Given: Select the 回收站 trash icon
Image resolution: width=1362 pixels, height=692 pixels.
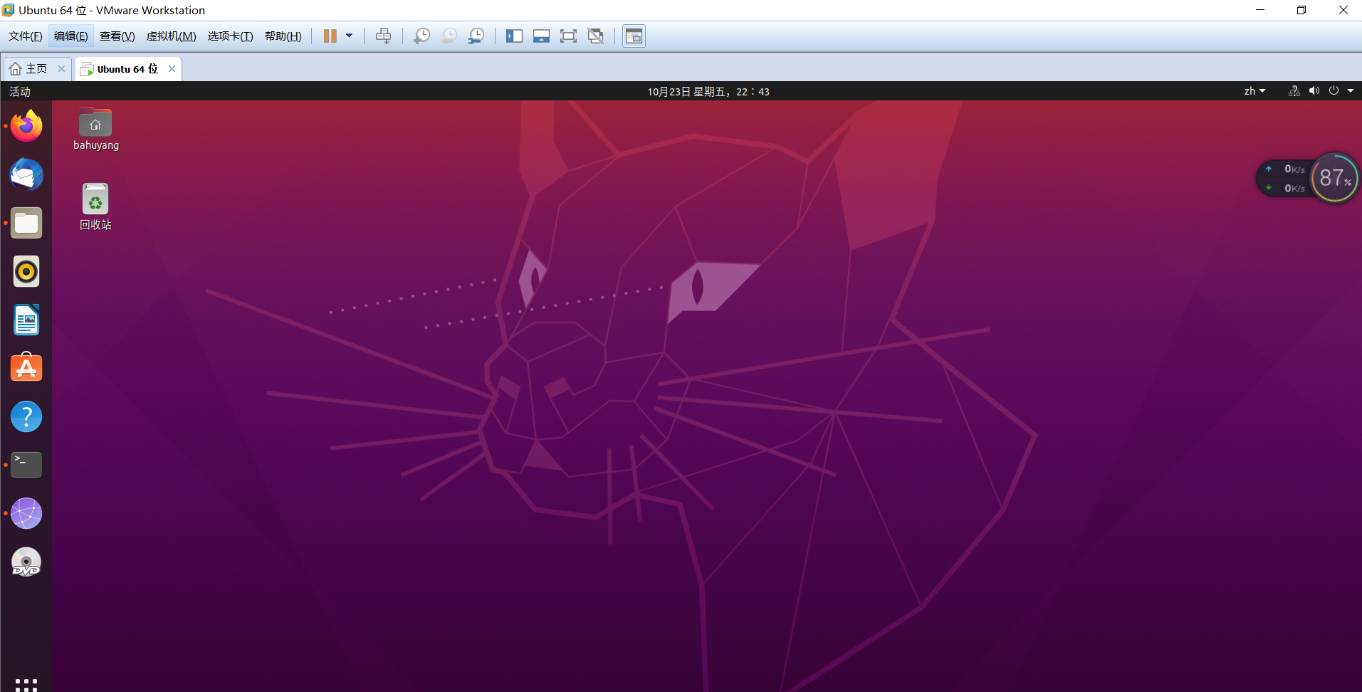Looking at the screenshot, I should (x=95, y=207).
